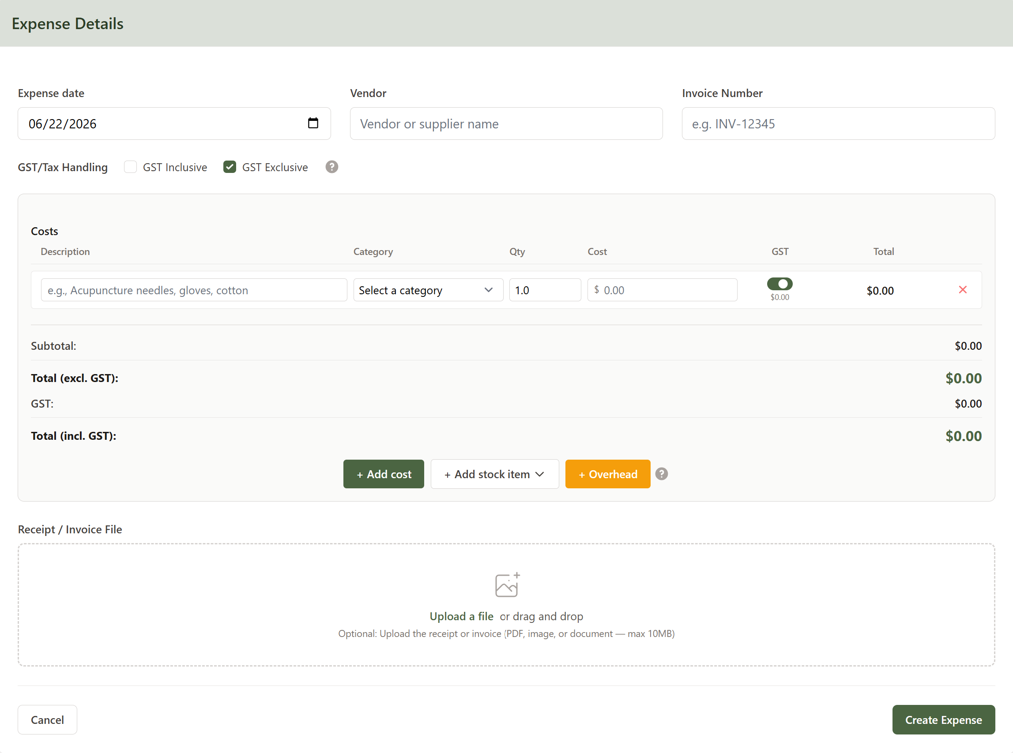Image resolution: width=1013 pixels, height=753 pixels.
Task: Click into the Vendor name field
Action: [x=506, y=124]
